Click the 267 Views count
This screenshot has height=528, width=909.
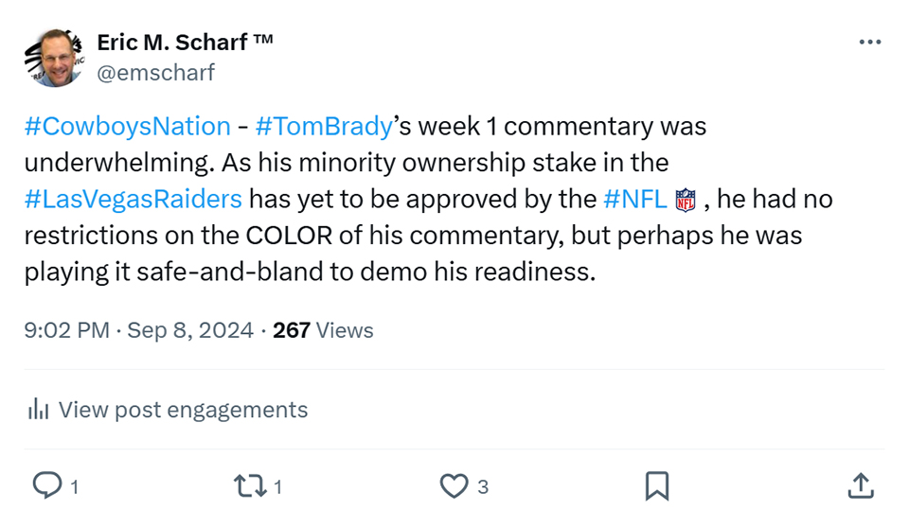(323, 330)
